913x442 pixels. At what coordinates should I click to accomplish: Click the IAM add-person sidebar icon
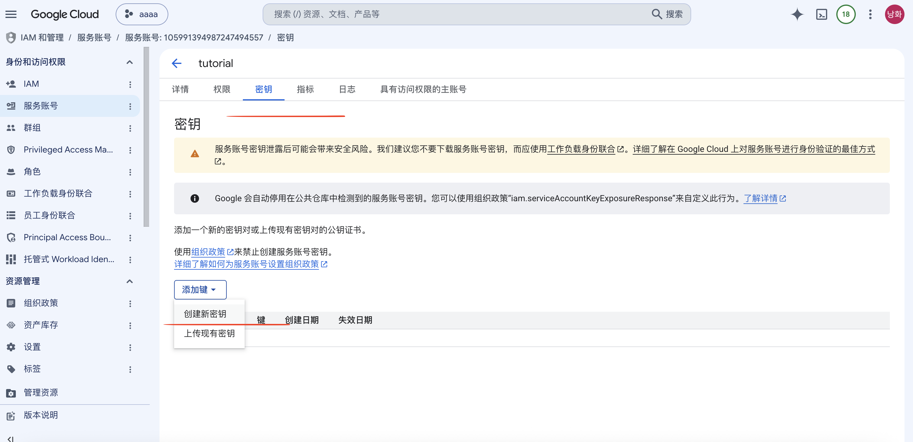tap(11, 84)
